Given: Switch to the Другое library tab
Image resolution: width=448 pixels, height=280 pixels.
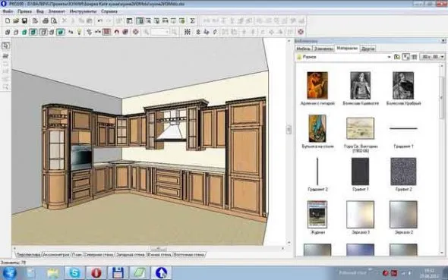Looking at the screenshot, I should pyautogui.click(x=368, y=49).
